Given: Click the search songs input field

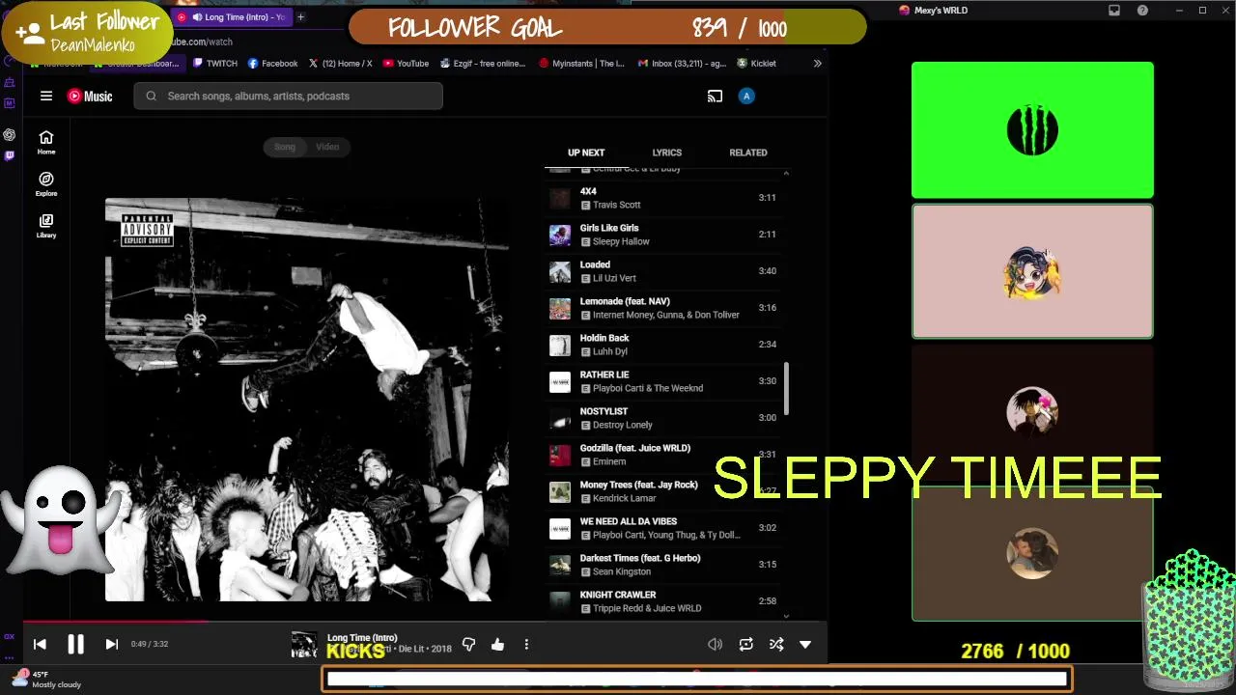Looking at the screenshot, I should (x=289, y=96).
